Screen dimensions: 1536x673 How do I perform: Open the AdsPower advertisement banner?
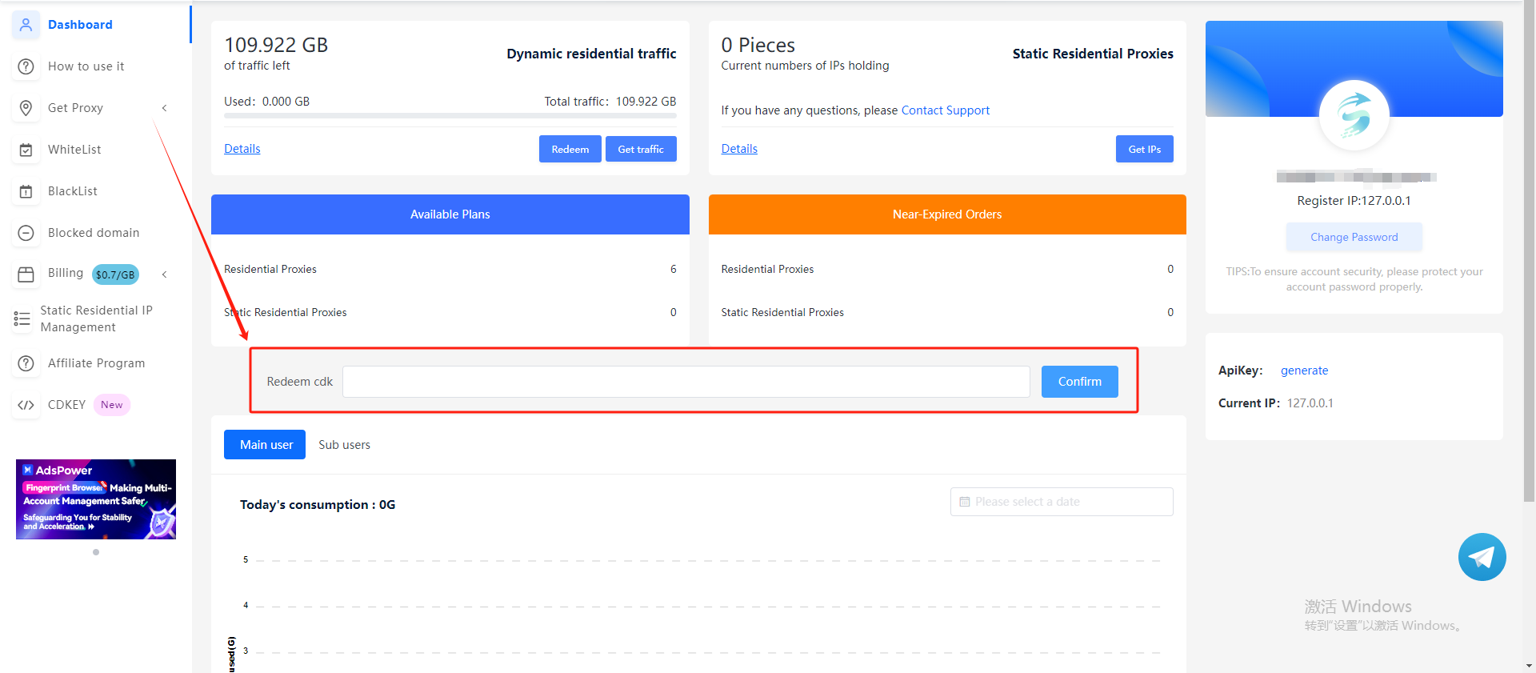coord(96,499)
